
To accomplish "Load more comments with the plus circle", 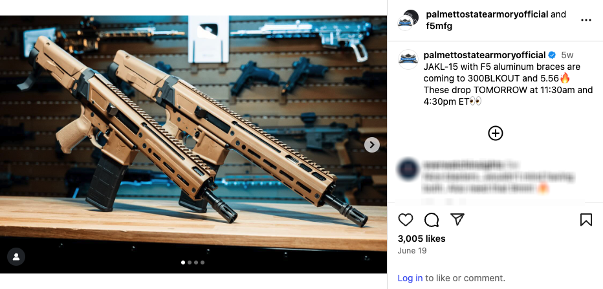I will pyautogui.click(x=496, y=133).
